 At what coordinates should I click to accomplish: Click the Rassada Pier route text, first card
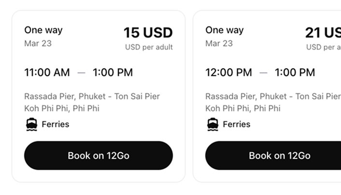[92, 102]
